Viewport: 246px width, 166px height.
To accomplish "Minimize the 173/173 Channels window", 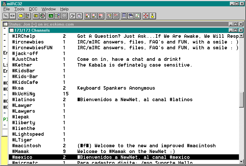I will (231, 30).
